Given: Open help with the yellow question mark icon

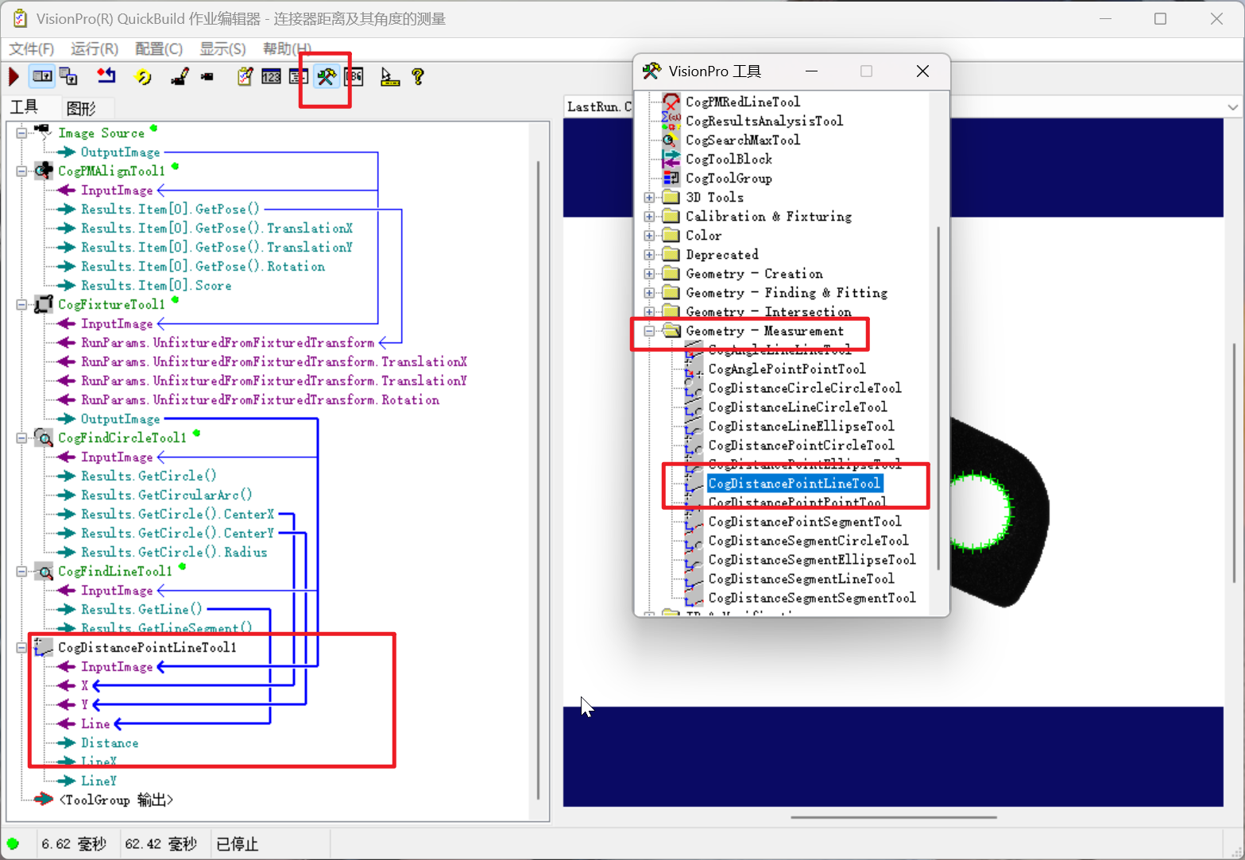Looking at the screenshot, I should (x=418, y=76).
